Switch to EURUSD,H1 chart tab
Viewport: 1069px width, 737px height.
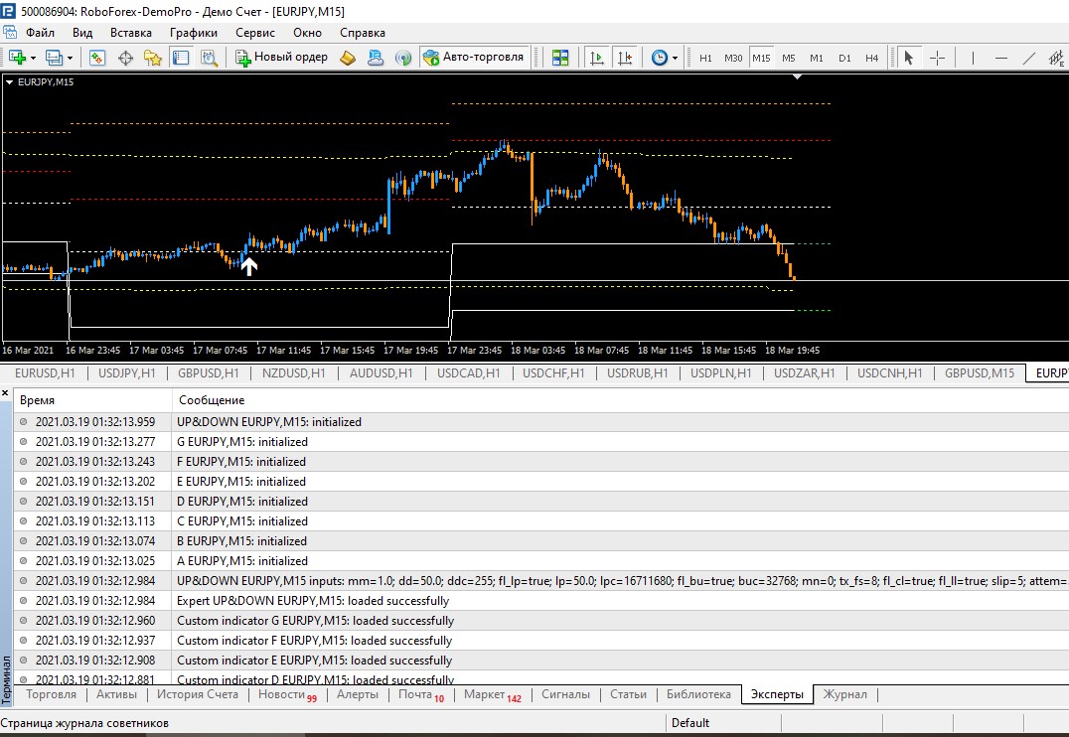coord(45,372)
